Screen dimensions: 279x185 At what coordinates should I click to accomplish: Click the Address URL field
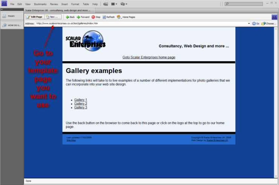coord(141,23)
